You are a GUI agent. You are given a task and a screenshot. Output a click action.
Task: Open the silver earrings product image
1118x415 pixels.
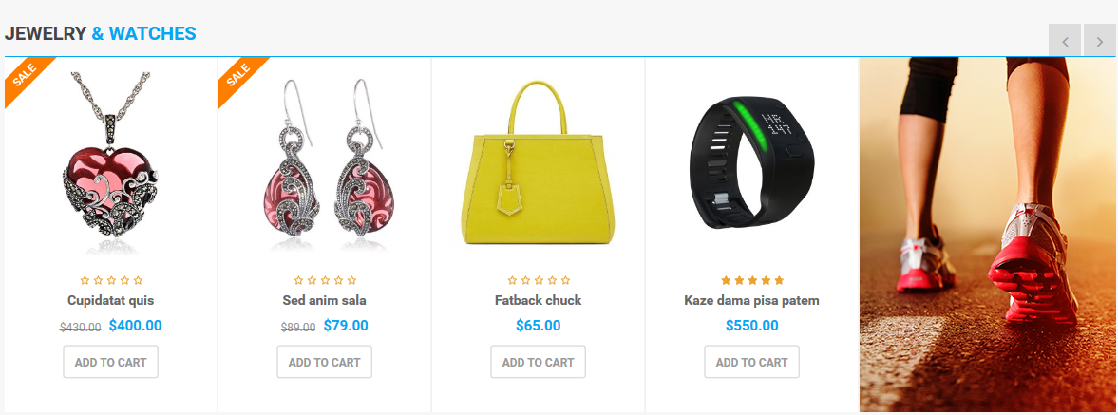pos(325,164)
